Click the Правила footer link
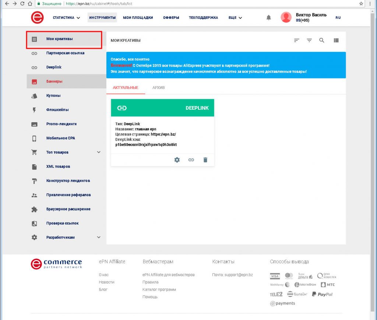The width and height of the screenshot is (377, 320). (x=150, y=282)
